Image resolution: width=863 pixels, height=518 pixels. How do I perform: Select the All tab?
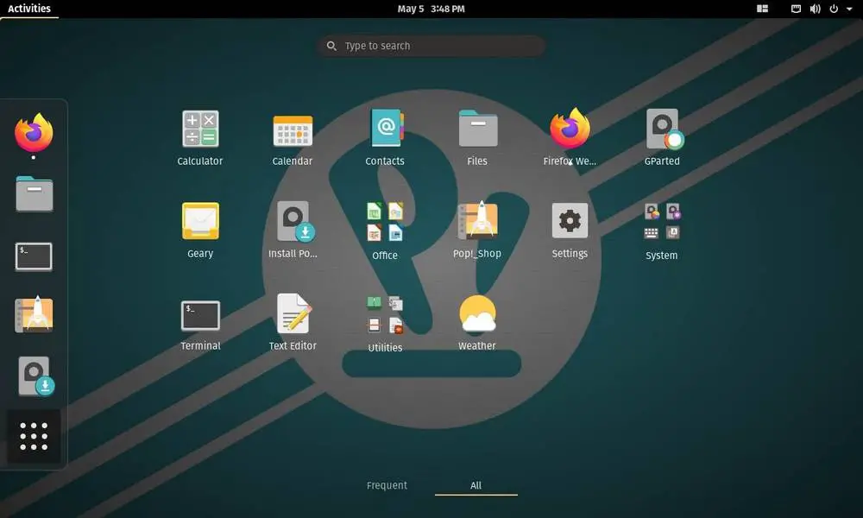click(476, 485)
